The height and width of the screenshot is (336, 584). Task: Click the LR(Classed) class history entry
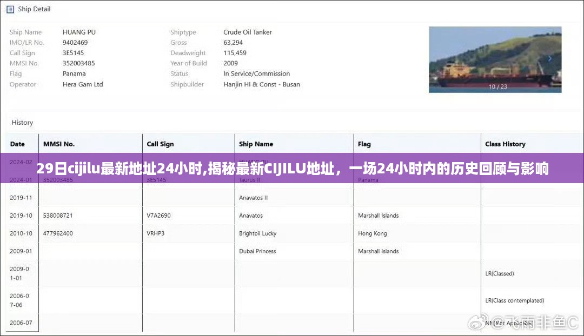499,273
